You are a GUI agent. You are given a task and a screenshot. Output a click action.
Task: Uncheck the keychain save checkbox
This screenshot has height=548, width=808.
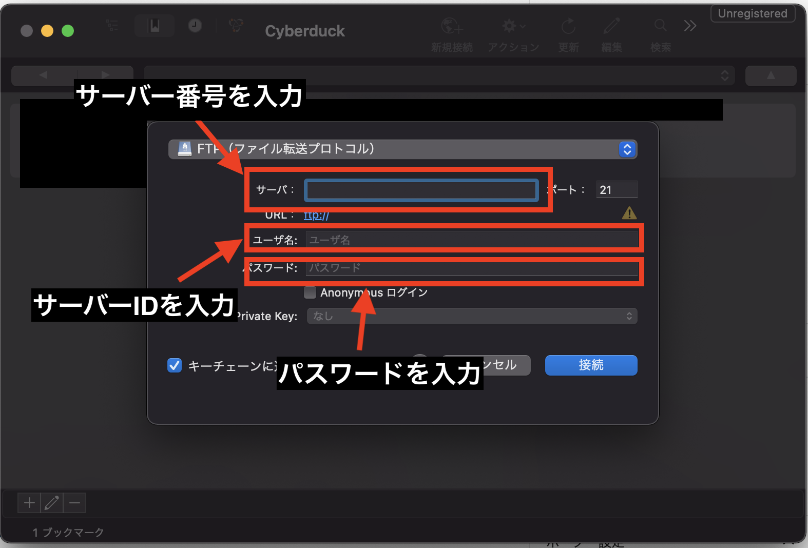pos(175,365)
